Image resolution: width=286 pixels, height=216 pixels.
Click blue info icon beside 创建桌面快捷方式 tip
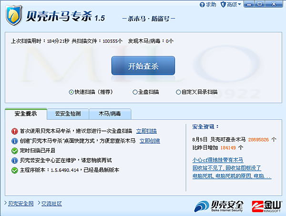(15, 141)
